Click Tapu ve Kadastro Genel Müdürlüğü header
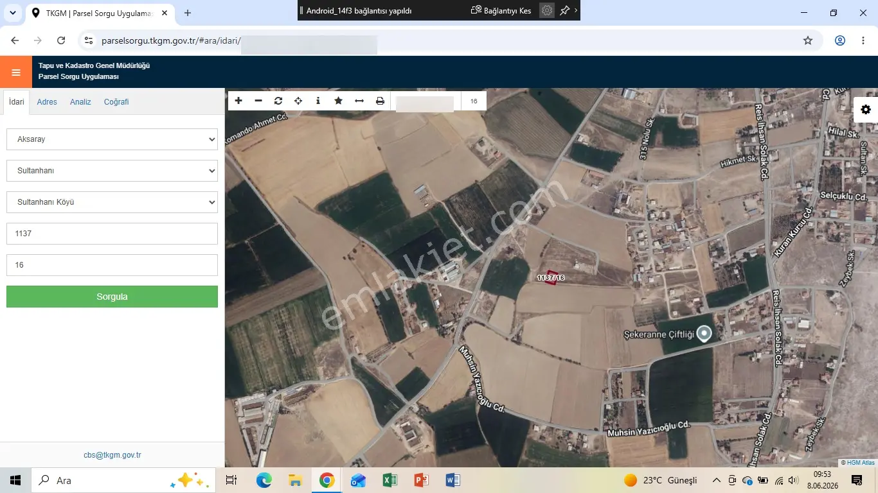 [x=94, y=65]
